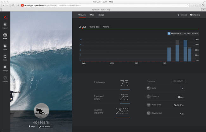Click Log Out in the sidebar
Image resolution: width=206 pixels, height=132 pixels.
[5, 79]
